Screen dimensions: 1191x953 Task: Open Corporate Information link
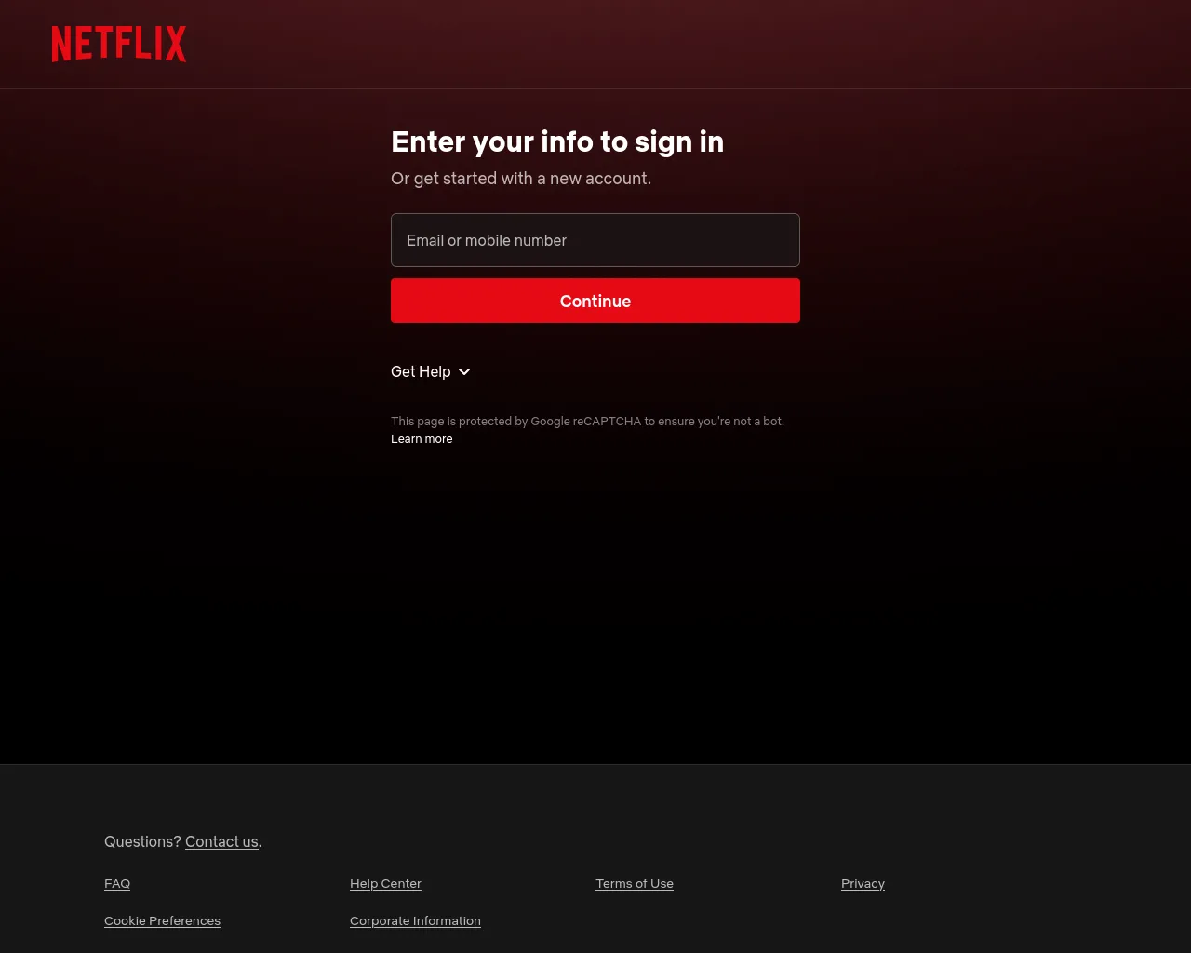tap(415, 920)
